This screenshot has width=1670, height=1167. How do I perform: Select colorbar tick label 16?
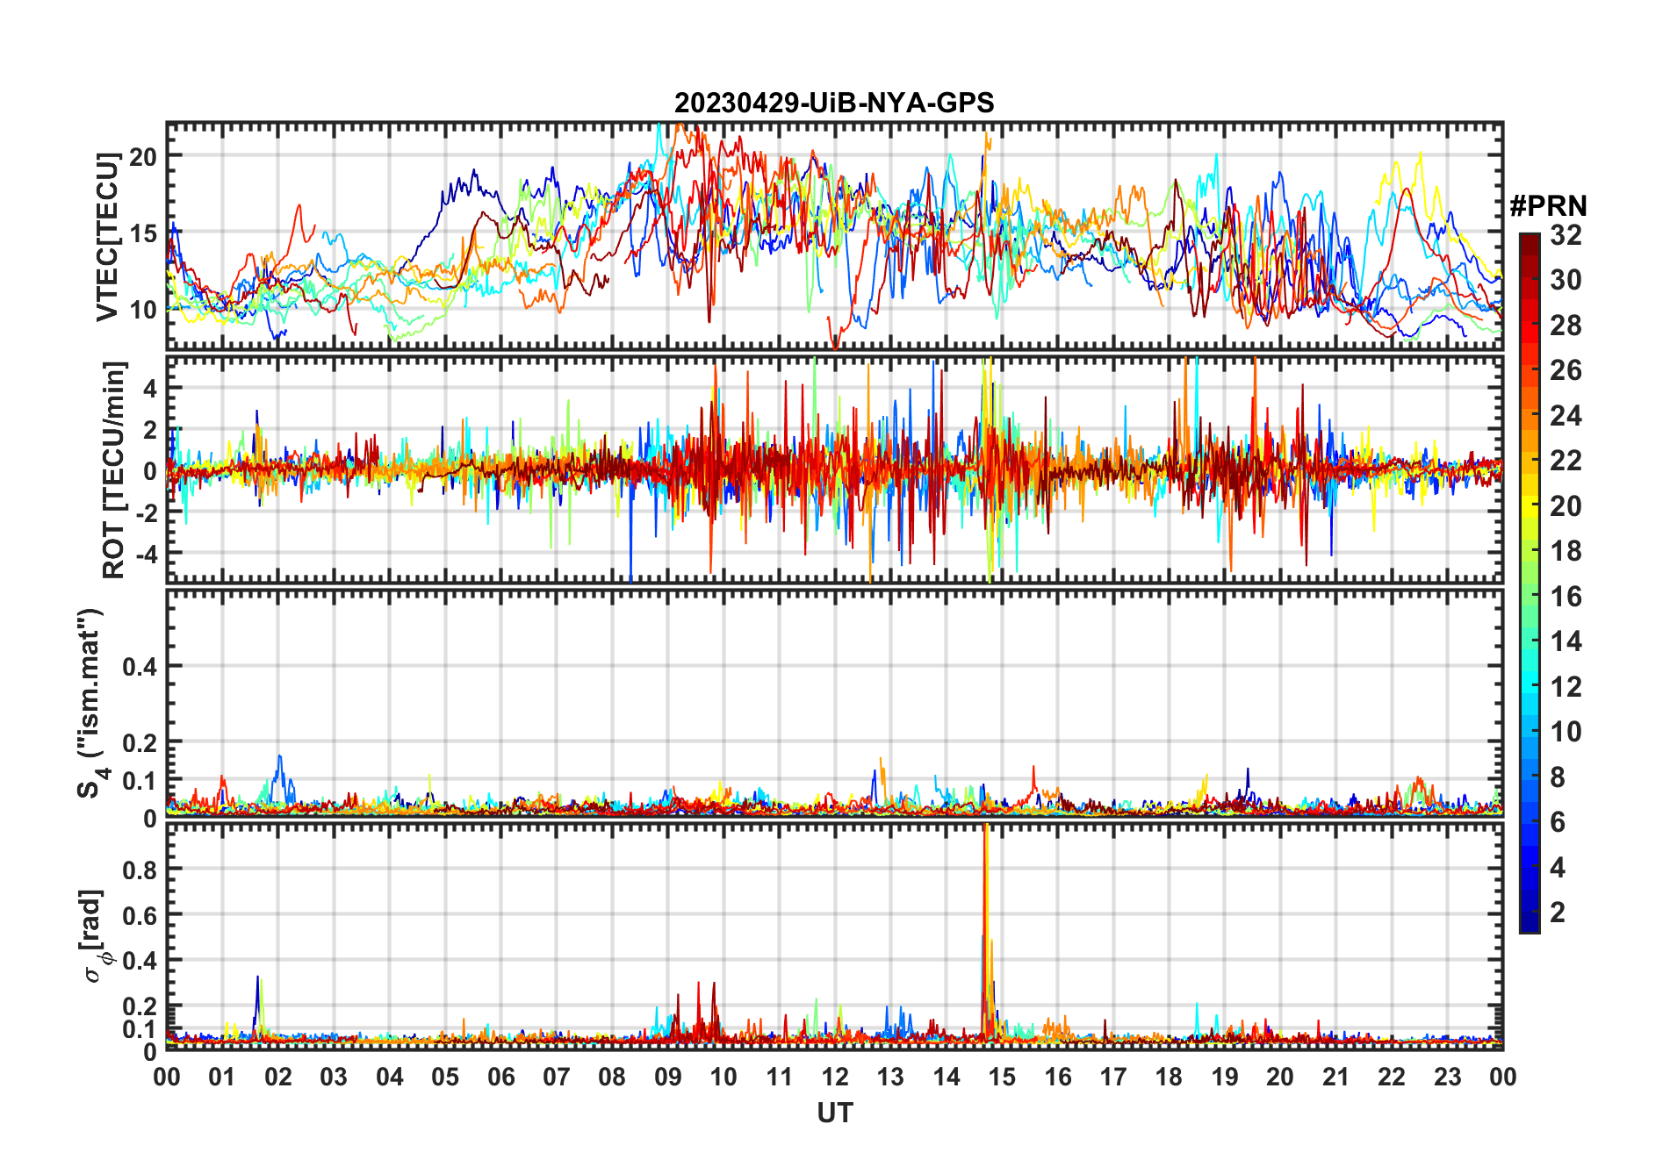coord(1566,597)
